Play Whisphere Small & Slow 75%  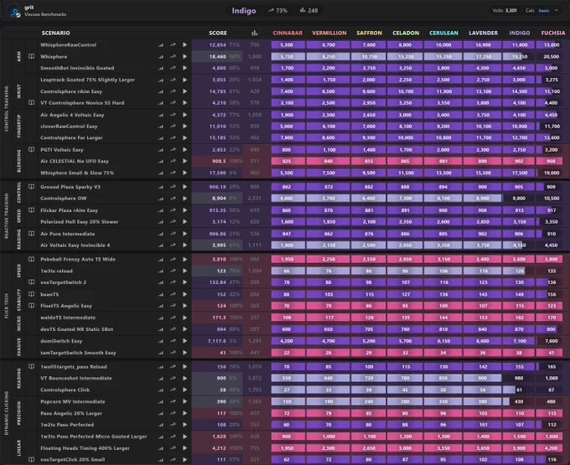coord(184,173)
